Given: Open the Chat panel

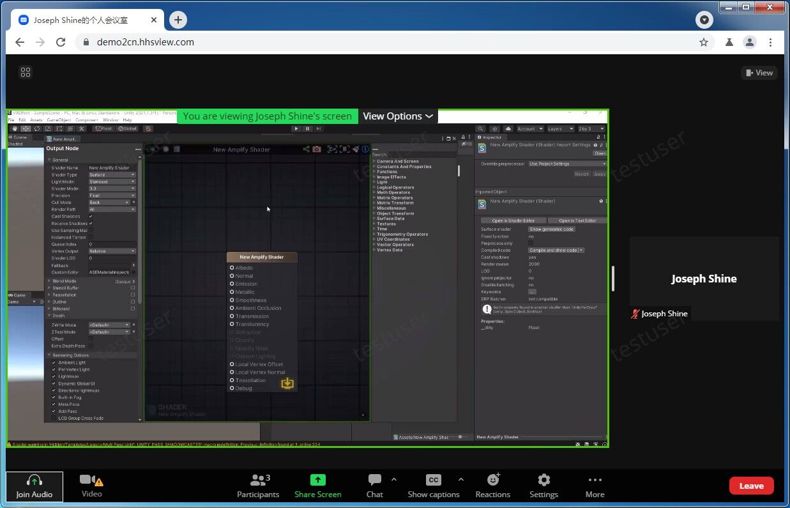Looking at the screenshot, I should [x=375, y=480].
